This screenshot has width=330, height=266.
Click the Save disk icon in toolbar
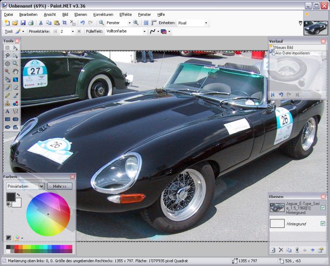[23, 23]
